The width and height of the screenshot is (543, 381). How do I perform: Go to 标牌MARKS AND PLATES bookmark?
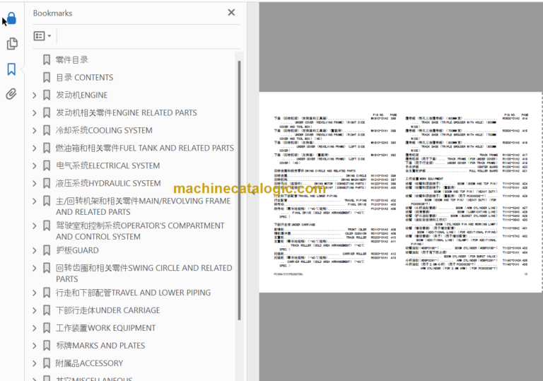[100, 346]
